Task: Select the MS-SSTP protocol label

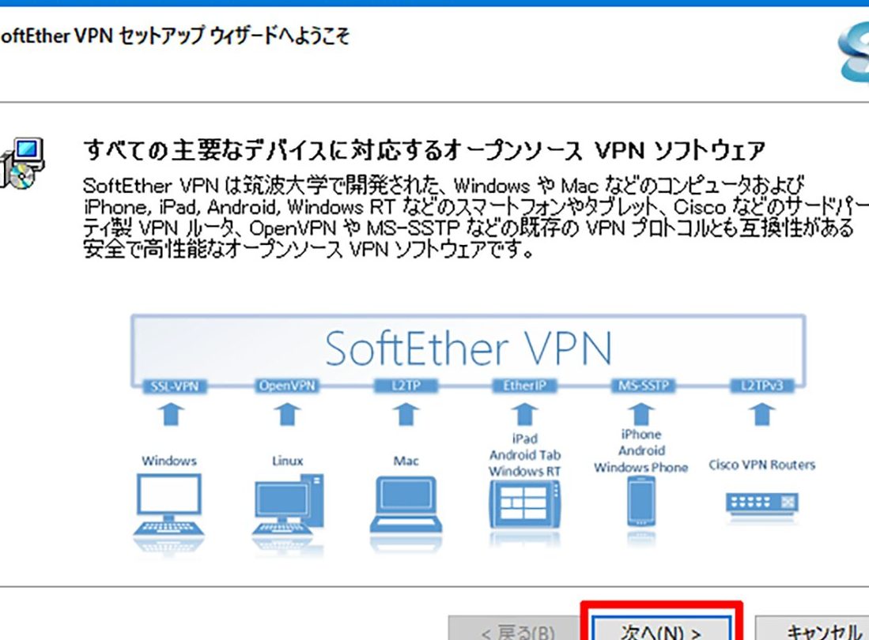Action: [640, 386]
